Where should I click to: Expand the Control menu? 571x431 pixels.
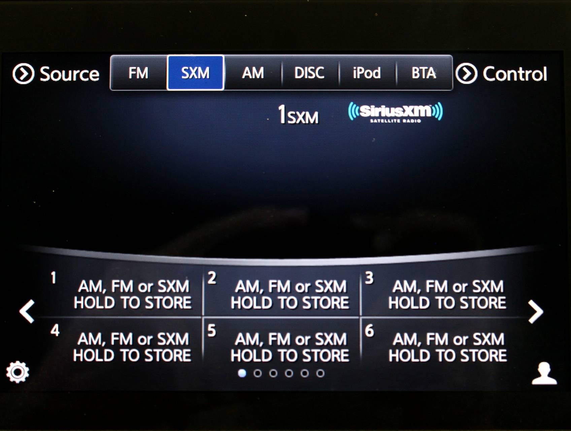[x=501, y=74]
